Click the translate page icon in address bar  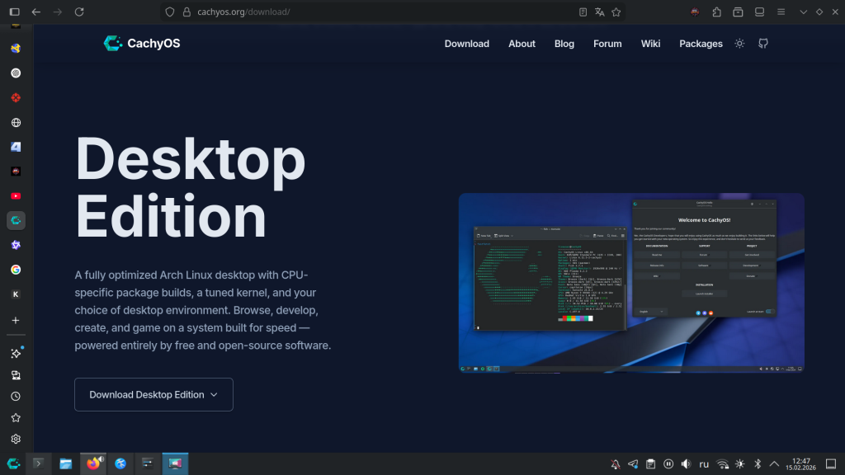tap(600, 12)
